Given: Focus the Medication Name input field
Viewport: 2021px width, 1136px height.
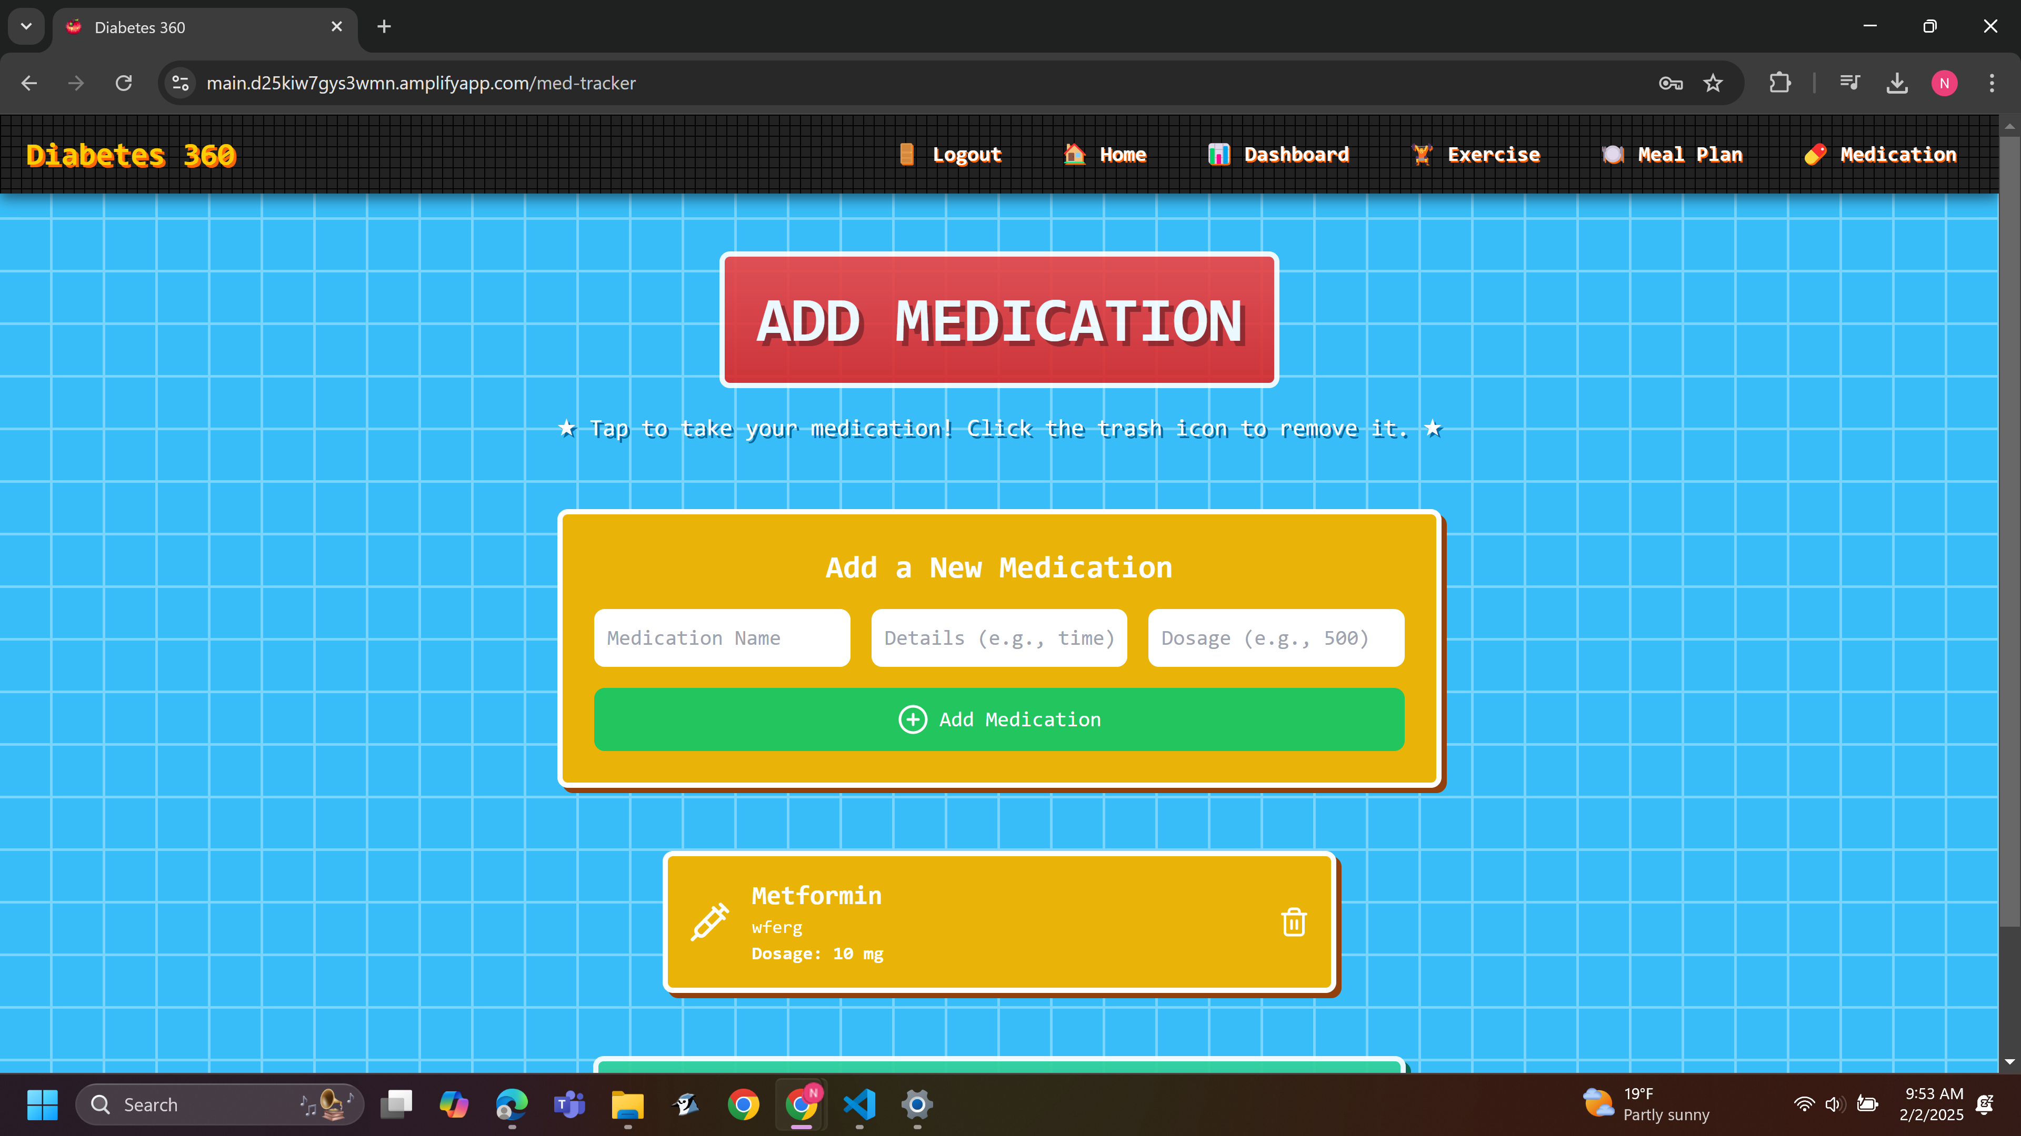Looking at the screenshot, I should pyautogui.click(x=722, y=638).
